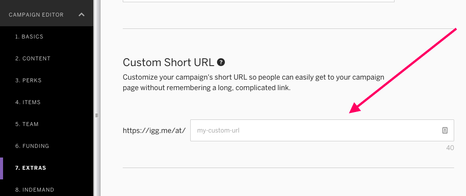Viewport: 466px width, 196px height.
Task: Go to 2. Content step
Action: pyautogui.click(x=33, y=59)
